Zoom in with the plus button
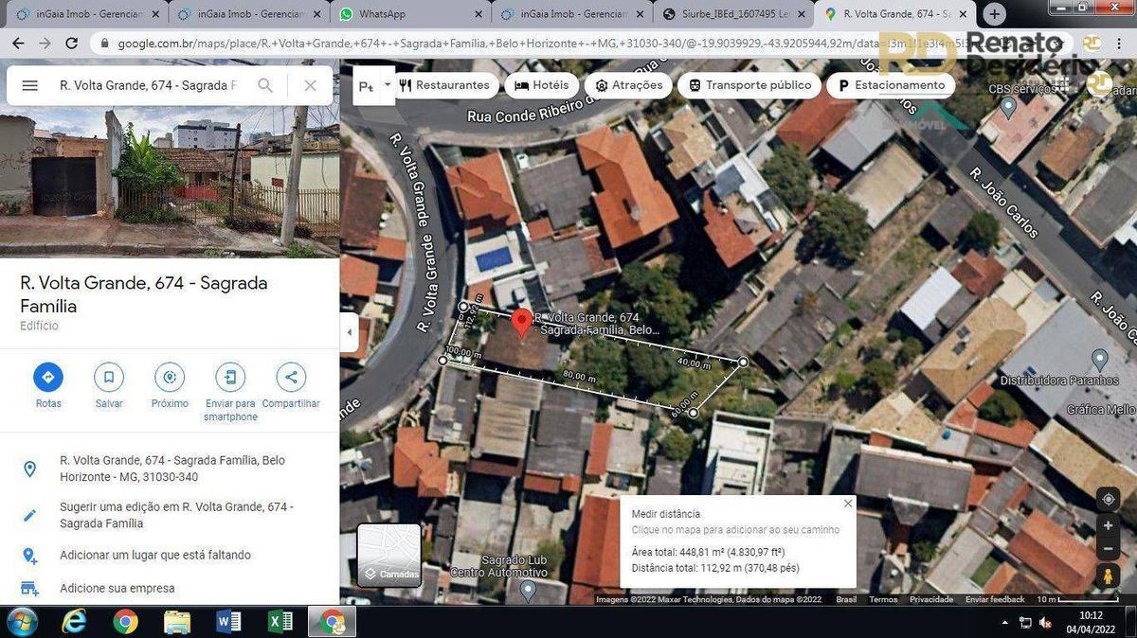The width and height of the screenshot is (1137, 638). (x=1107, y=525)
